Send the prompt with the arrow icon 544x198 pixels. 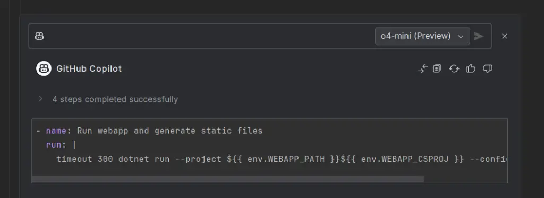[479, 36]
